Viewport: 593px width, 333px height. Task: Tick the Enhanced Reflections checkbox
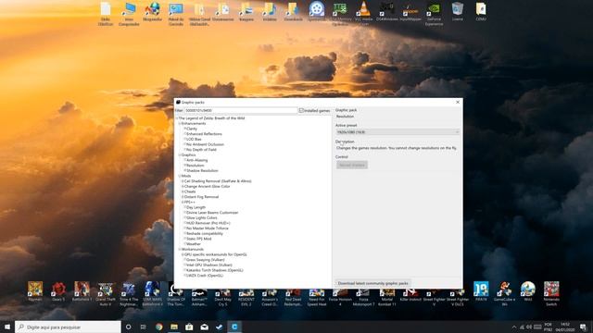[185, 134]
